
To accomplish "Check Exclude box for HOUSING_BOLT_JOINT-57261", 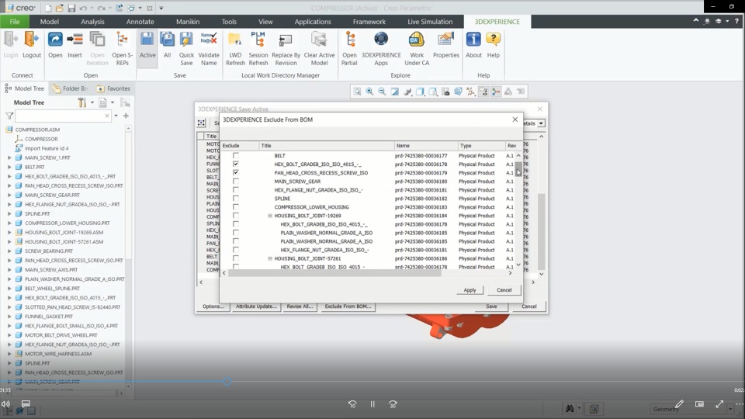I will pos(236,258).
